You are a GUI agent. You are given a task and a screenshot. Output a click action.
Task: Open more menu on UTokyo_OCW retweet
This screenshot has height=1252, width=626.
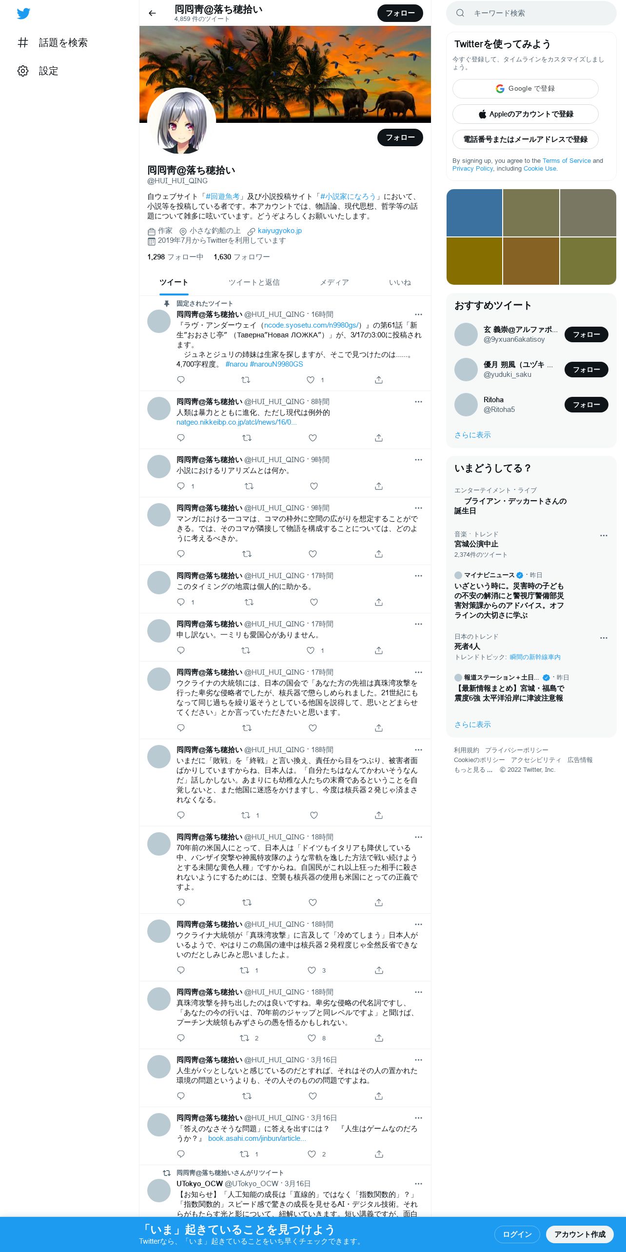(418, 1184)
